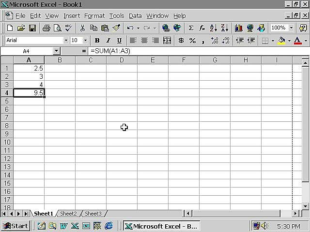
Task: Open the Fill Color palette dropdown arrow
Action: point(289,41)
